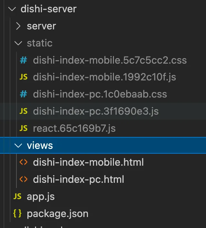Click the braces icon beside package.json
206x228 pixels.
click(x=17, y=213)
